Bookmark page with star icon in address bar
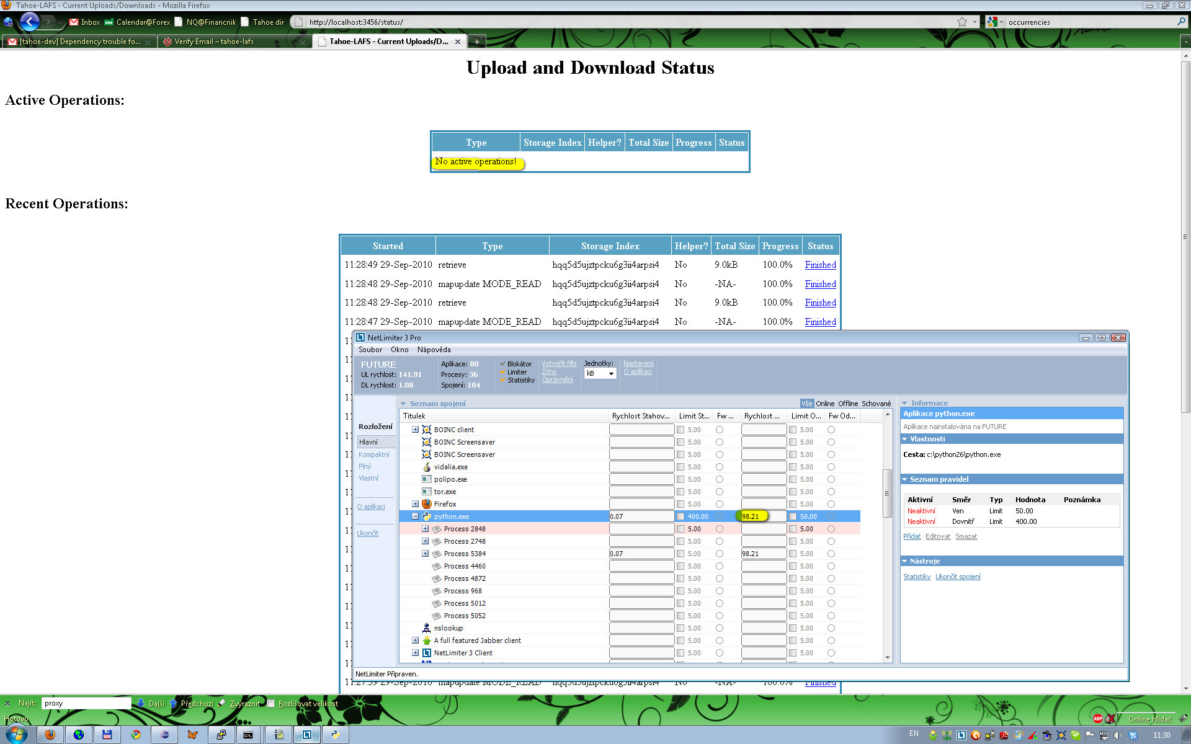The width and height of the screenshot is (1191, 744). [x=962, y=22]
